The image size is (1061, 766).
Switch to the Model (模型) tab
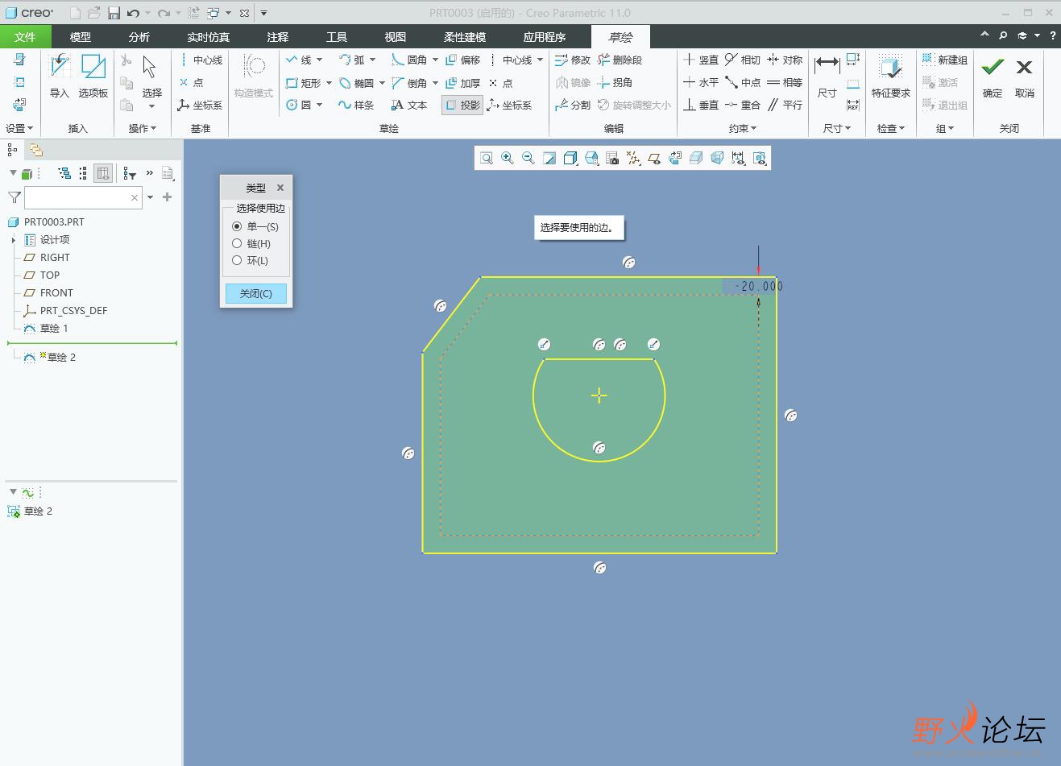click(x=81, y=37)
